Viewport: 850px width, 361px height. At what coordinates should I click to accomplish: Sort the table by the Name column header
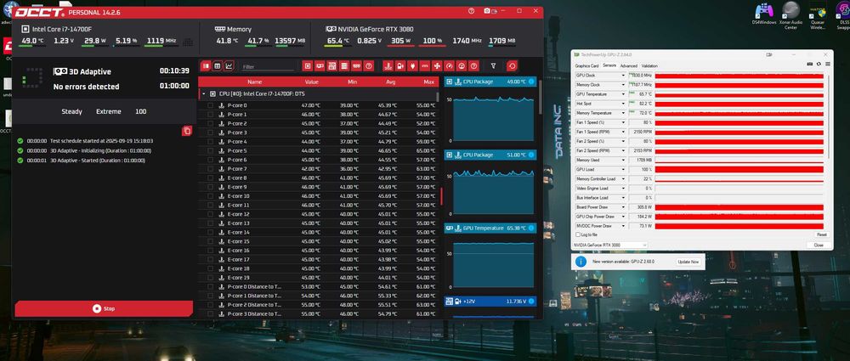[x=255, y=82]
